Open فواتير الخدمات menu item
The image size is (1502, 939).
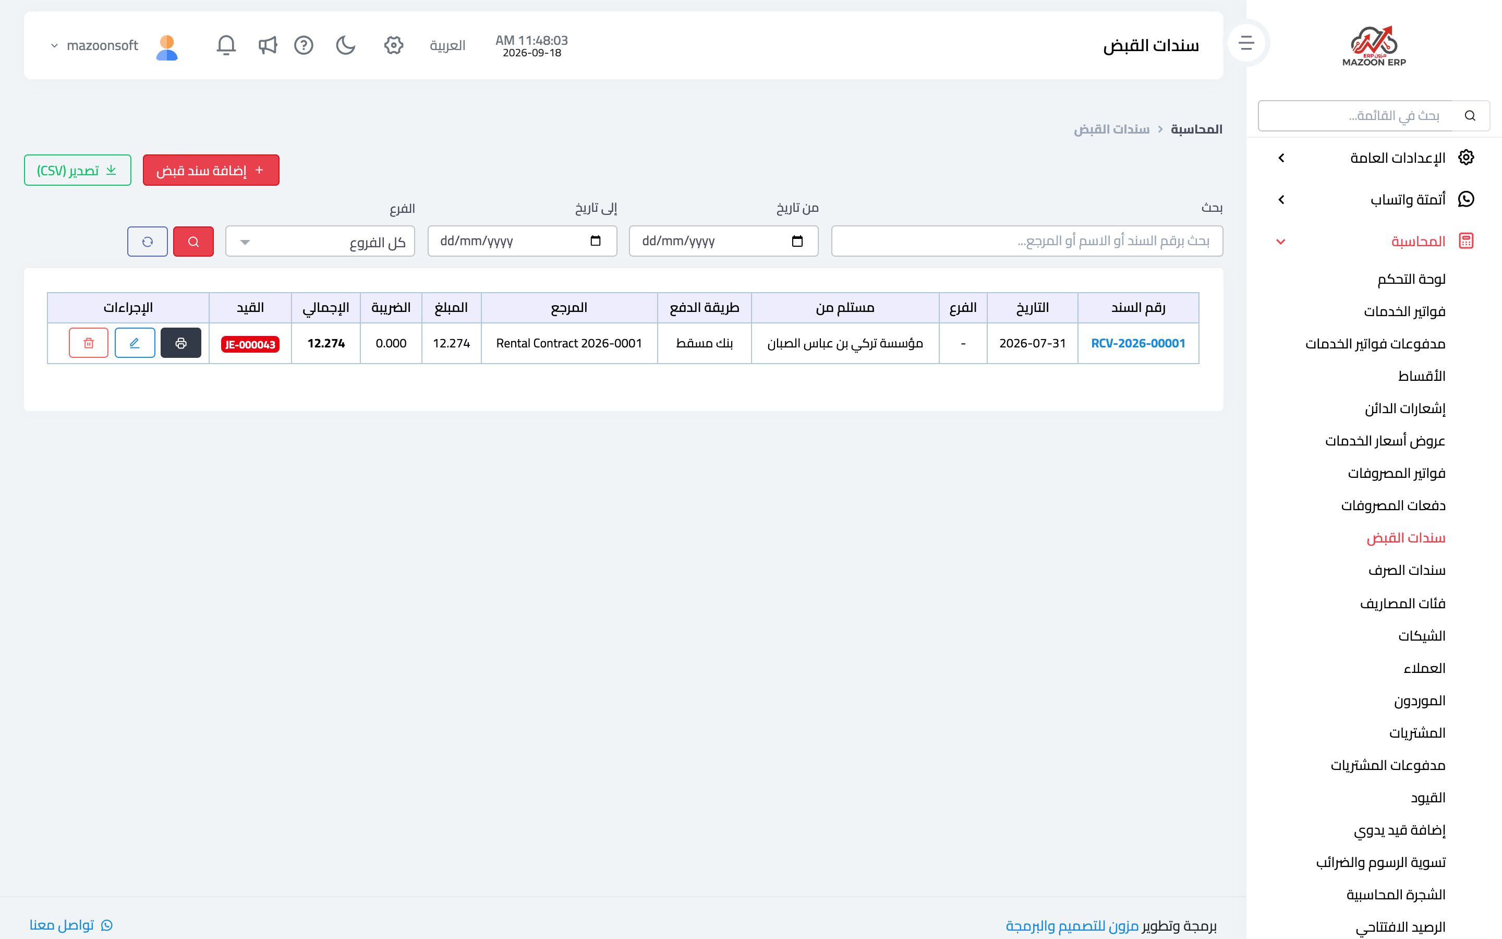1404,311
